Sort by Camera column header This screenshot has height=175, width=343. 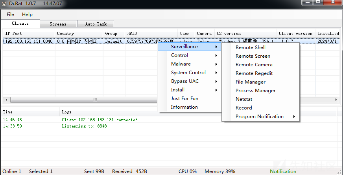[205, 33]
